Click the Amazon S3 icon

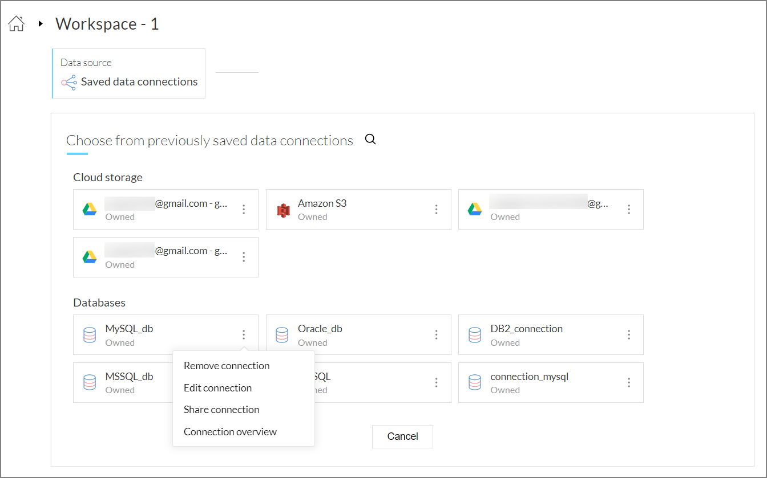point(283,210)
